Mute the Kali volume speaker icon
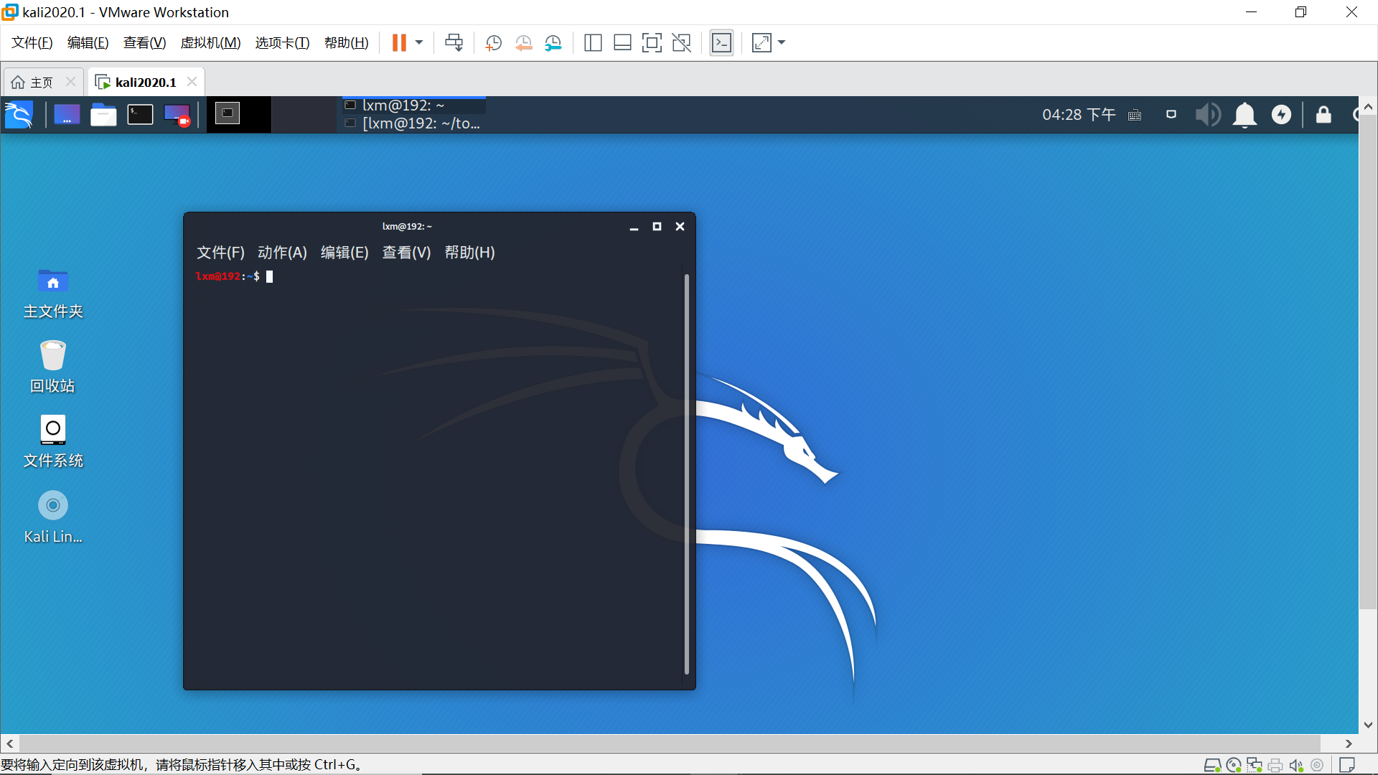Screen dimensions: 1378x775 tap(1207, 115)
